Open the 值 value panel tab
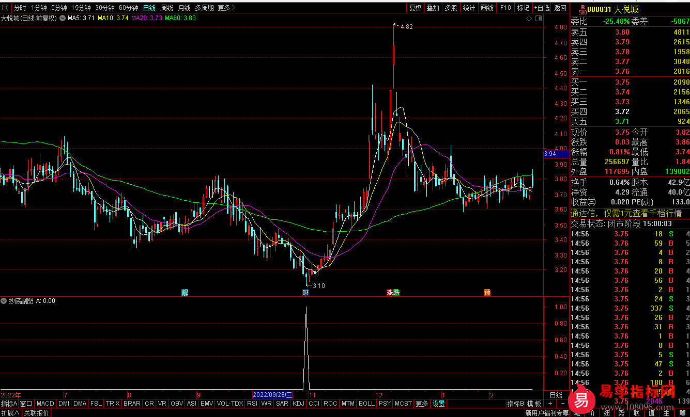Viewport: 690px width, 417px height. click(x=651, y=412)
